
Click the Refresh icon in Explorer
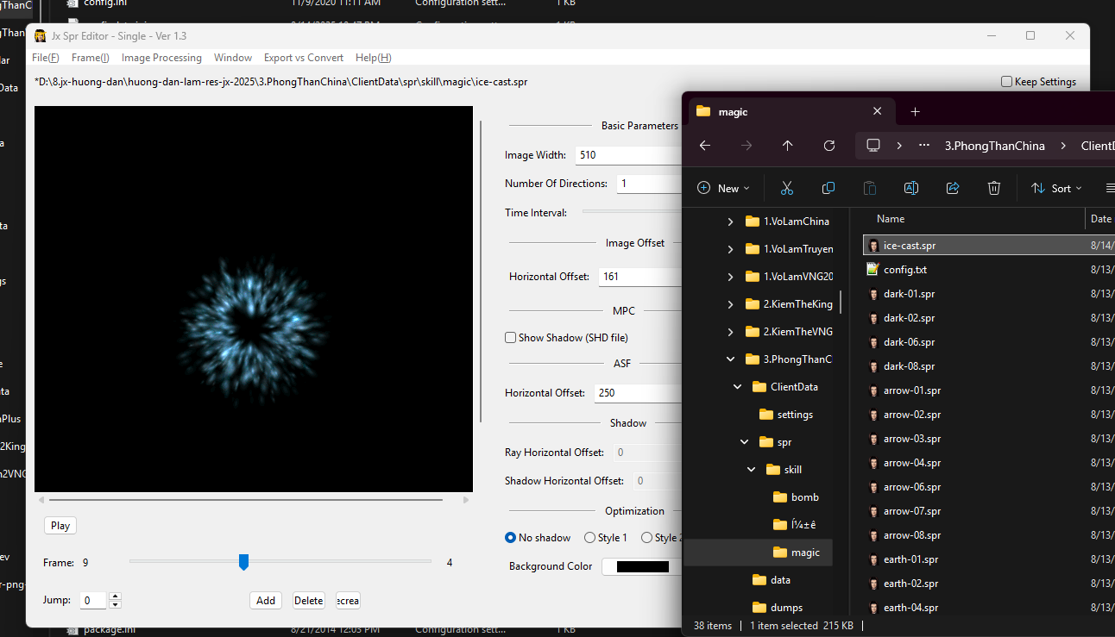point(829,146)
